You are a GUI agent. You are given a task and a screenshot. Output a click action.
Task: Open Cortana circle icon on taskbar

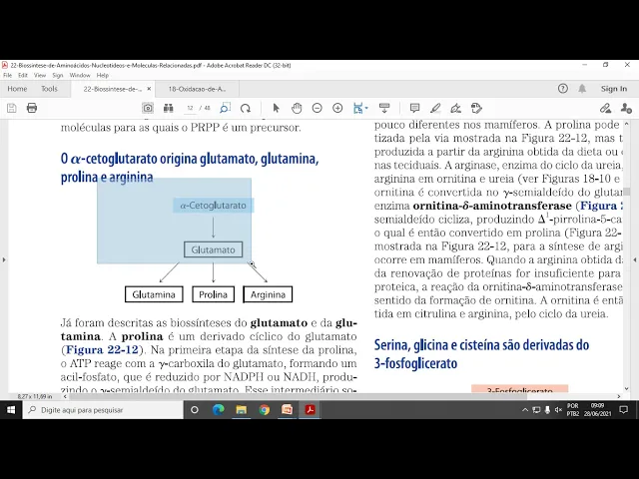195,410
